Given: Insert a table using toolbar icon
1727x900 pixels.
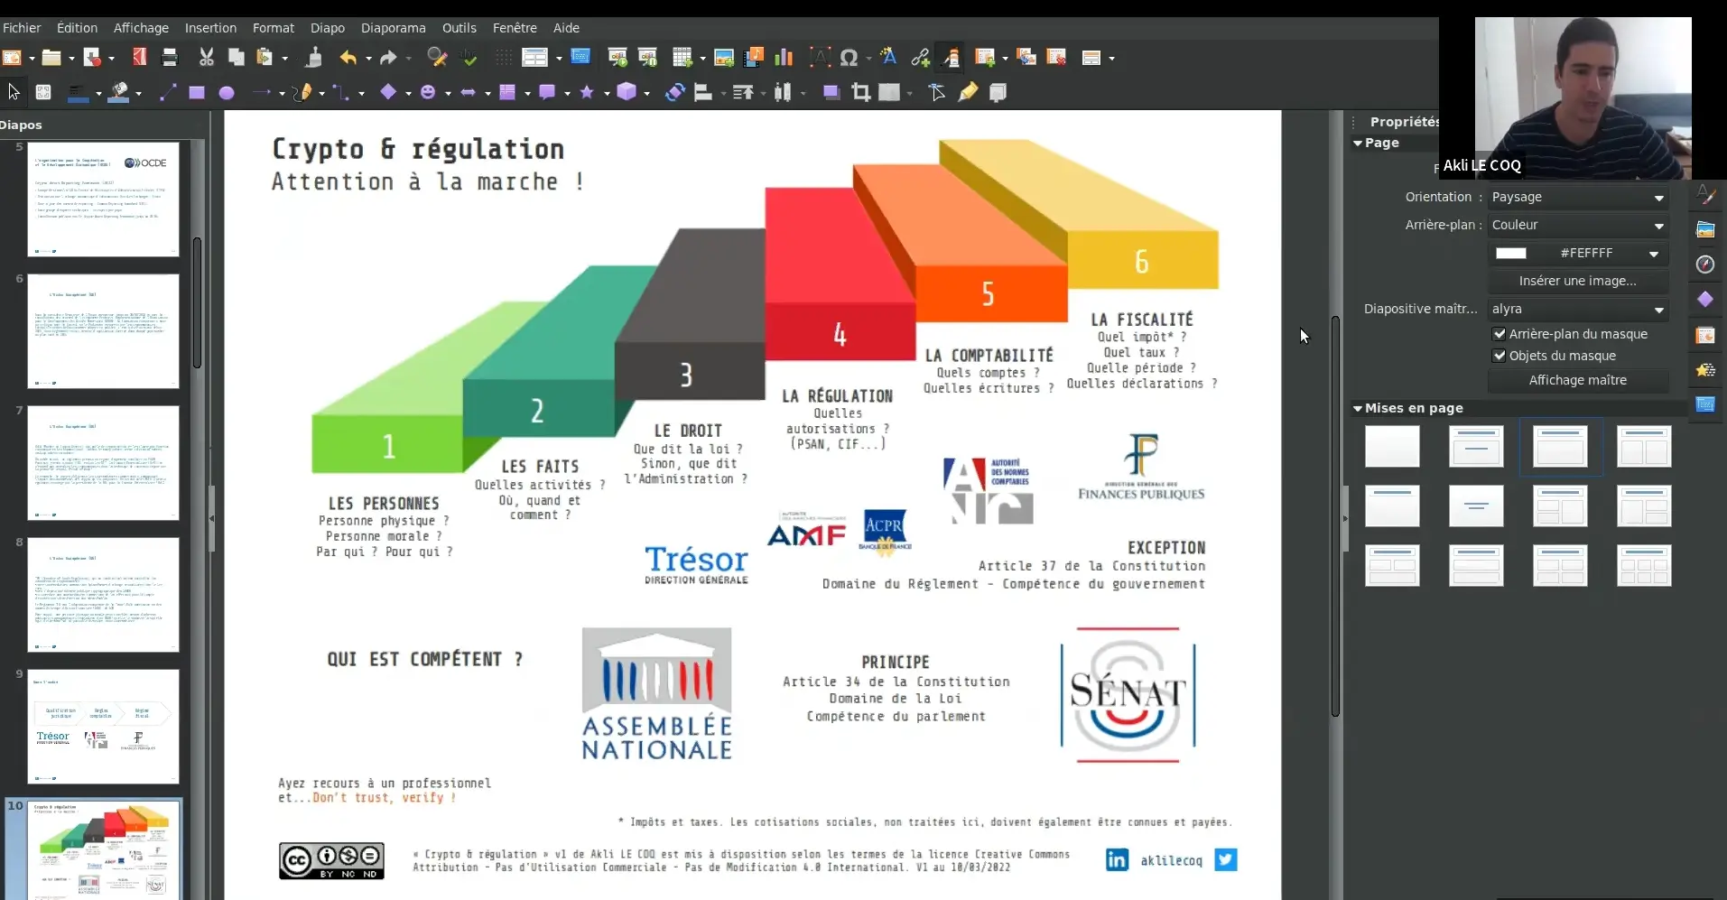Looking at the screenshot, I should click(682, 58).
